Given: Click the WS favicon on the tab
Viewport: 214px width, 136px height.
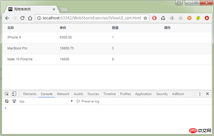Looking at the screenshot, I should [x=10, y=9].
